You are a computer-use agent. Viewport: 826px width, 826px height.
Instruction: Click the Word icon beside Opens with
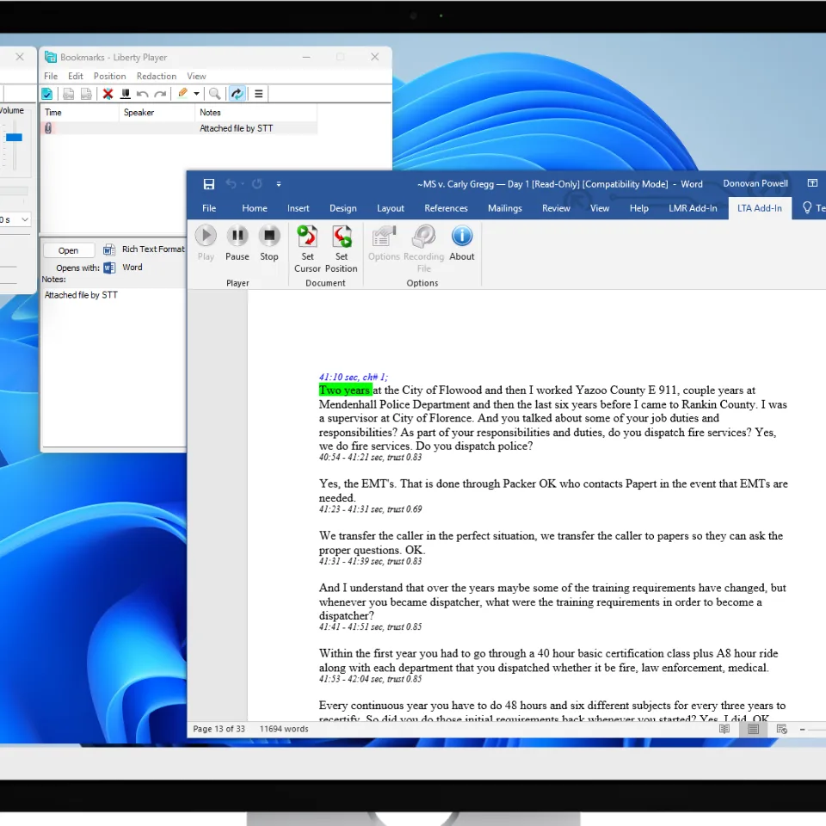coord(109,268)
